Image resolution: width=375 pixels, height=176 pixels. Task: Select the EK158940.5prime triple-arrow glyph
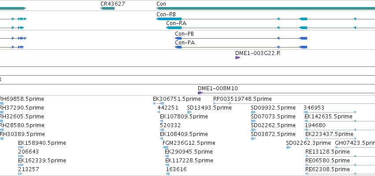pos(21,147)
